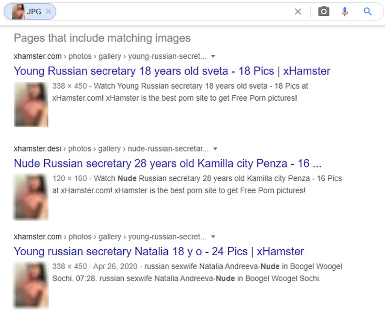Open the sveta 18 Pics result link
Image resolution: width=385 pixels, height=318 pixels.
(171, 71)
